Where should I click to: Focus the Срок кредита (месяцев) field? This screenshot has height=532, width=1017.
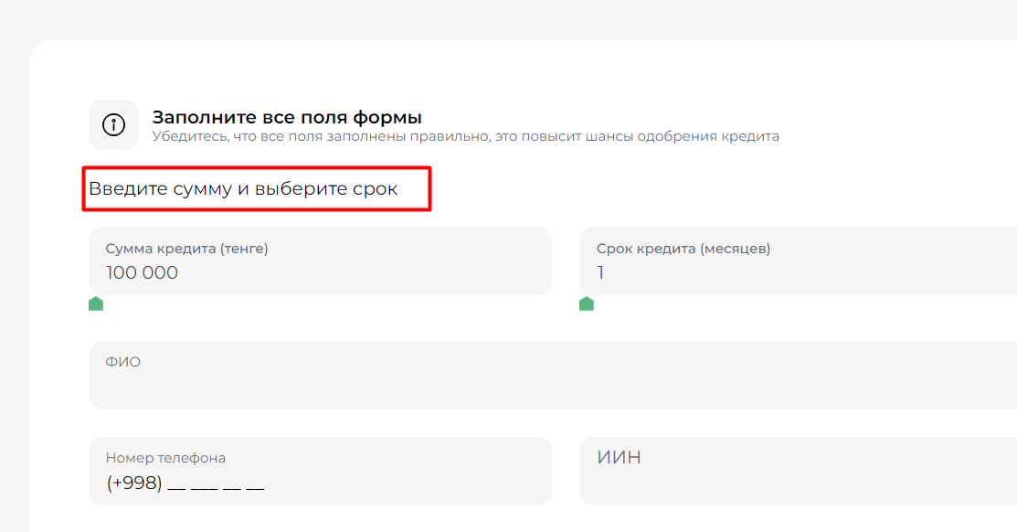coord(798,261)
